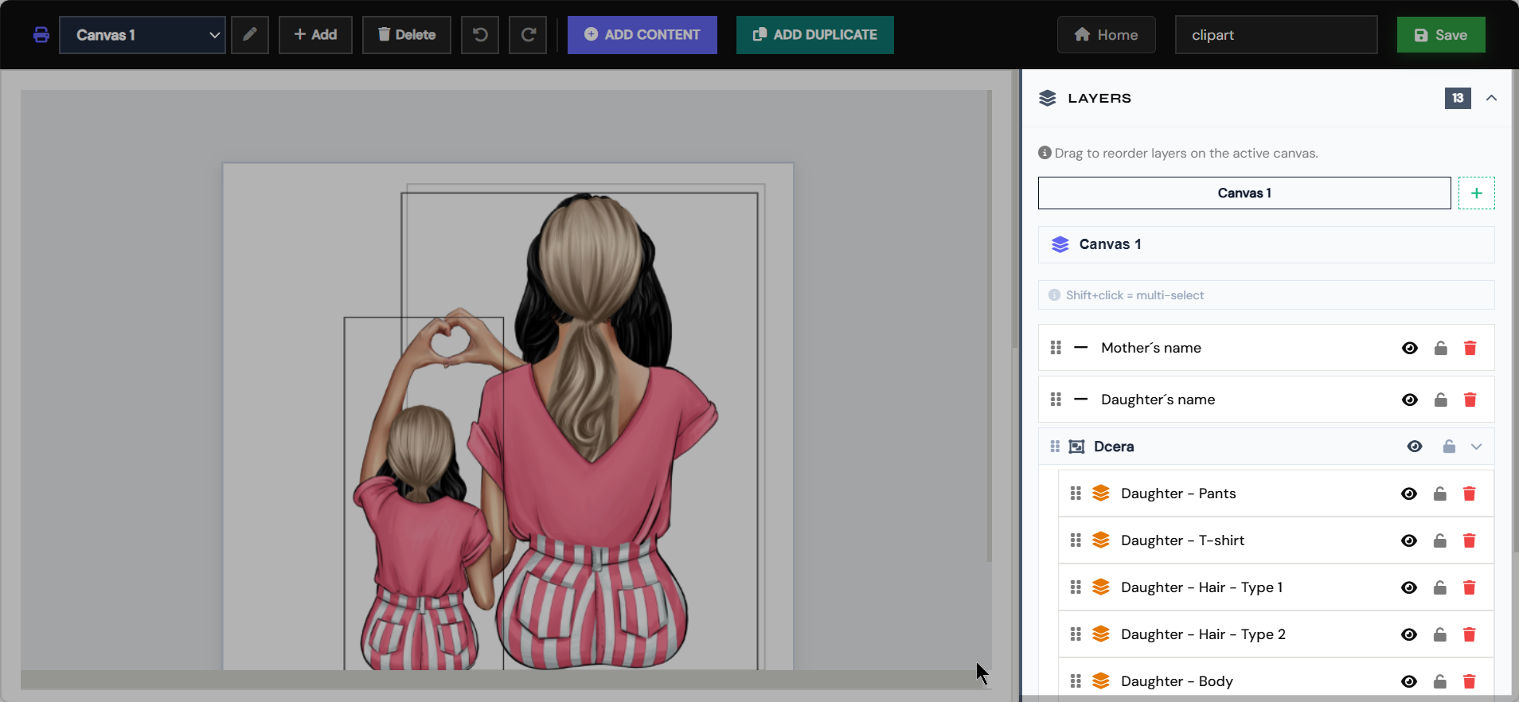Image resolution: width=1519 pixels, height=702 pixels.
Task: Select the Daughter's name layer
Action: 1267,400
